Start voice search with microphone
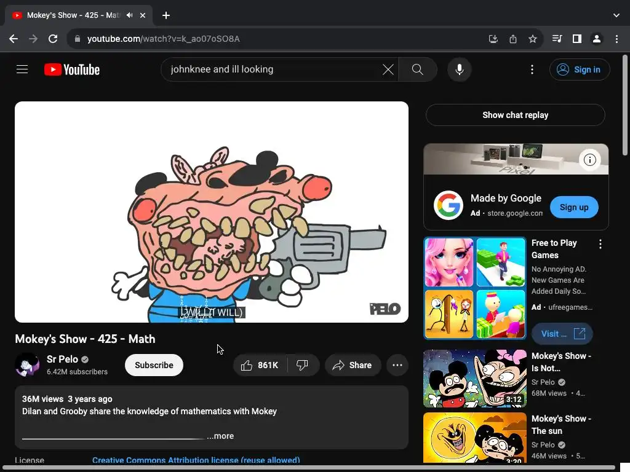 [459, 69]
